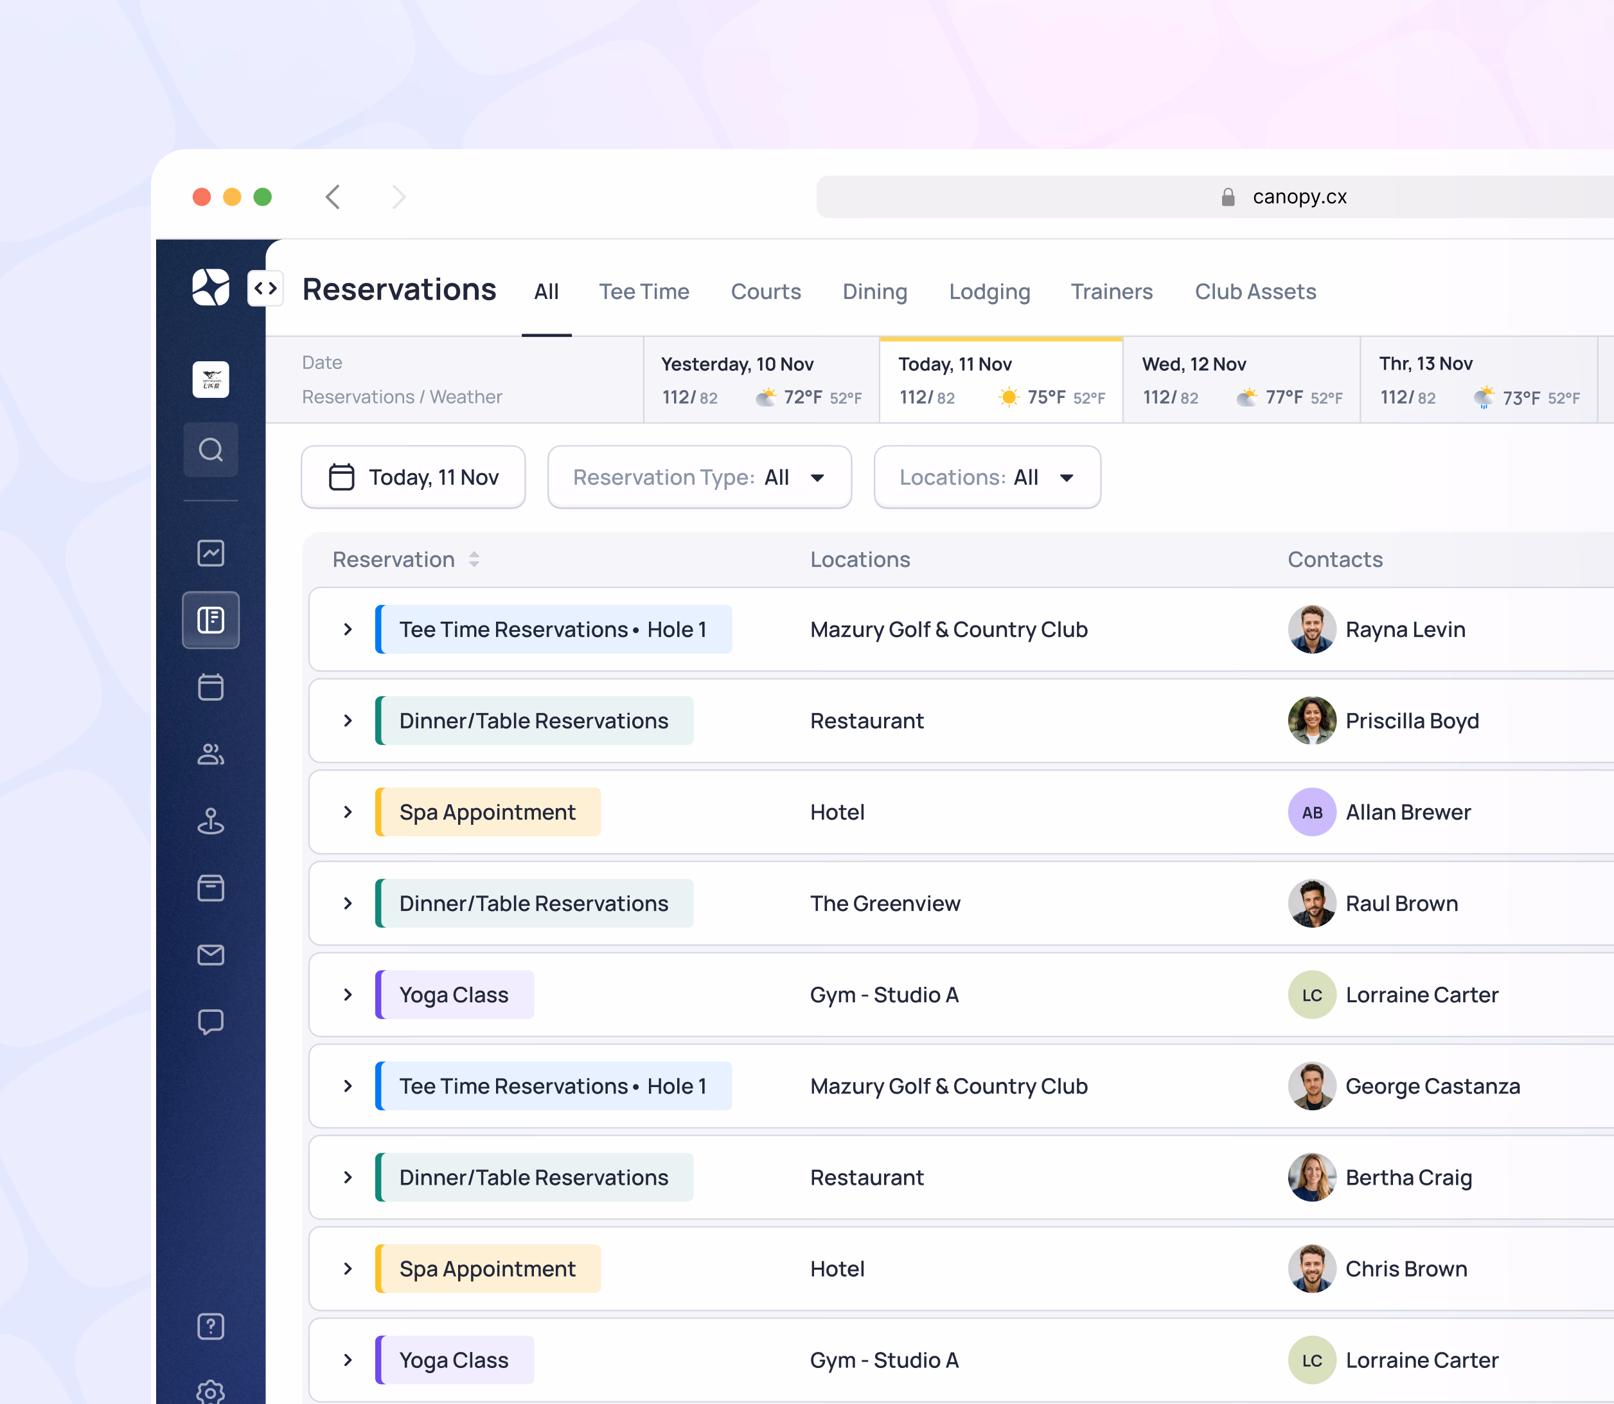The height and width of the screenshot is (1404, 1614).
Task: Expand the Priscilla Boyd Dinner reservation row
Action: pos(348,721)
